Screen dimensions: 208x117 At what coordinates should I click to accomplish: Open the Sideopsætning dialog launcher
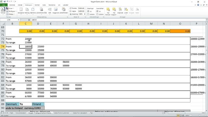click(67, 17)
